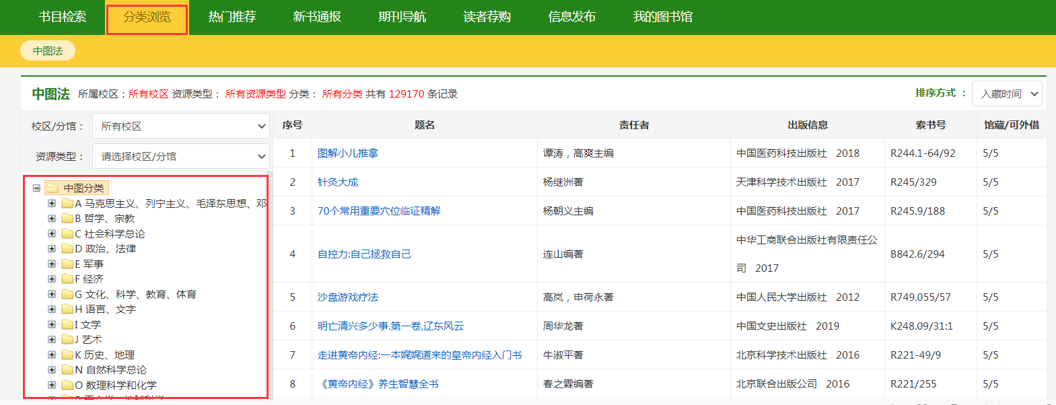The image size is (1056, 405).
Task: Expand the I 文学 category node
Action: 52,325
